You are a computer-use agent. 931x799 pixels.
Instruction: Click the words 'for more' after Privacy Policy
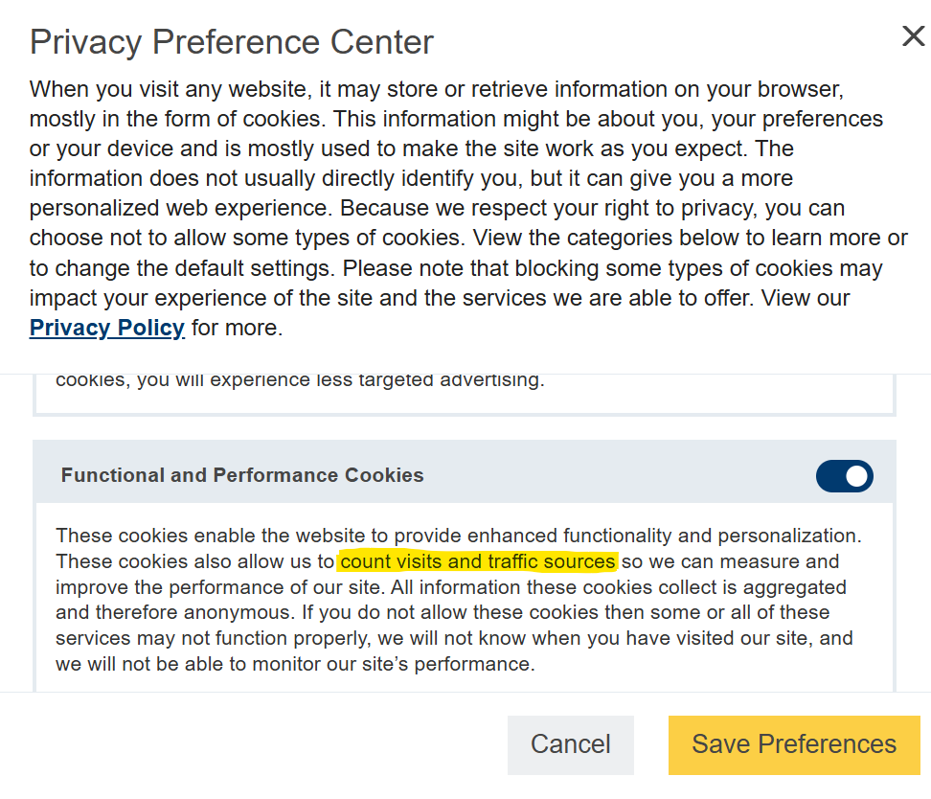[x=237, y=328]
